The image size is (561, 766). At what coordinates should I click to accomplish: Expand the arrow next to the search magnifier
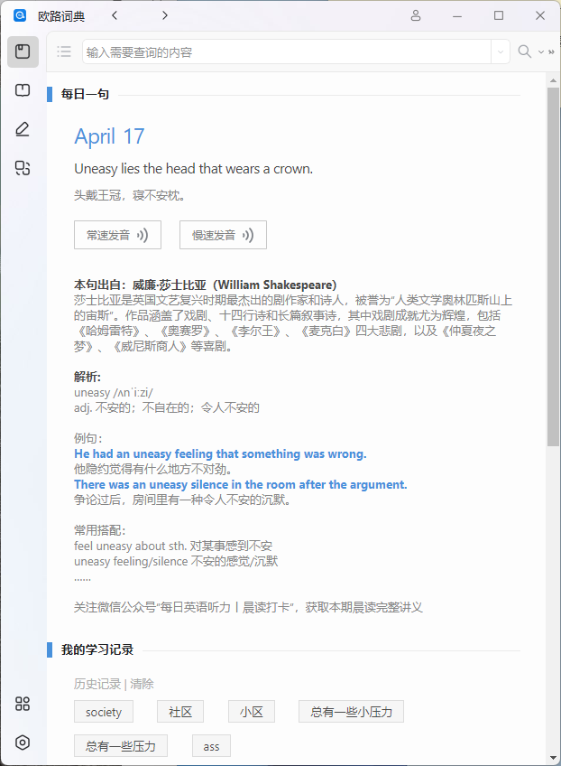540,52
